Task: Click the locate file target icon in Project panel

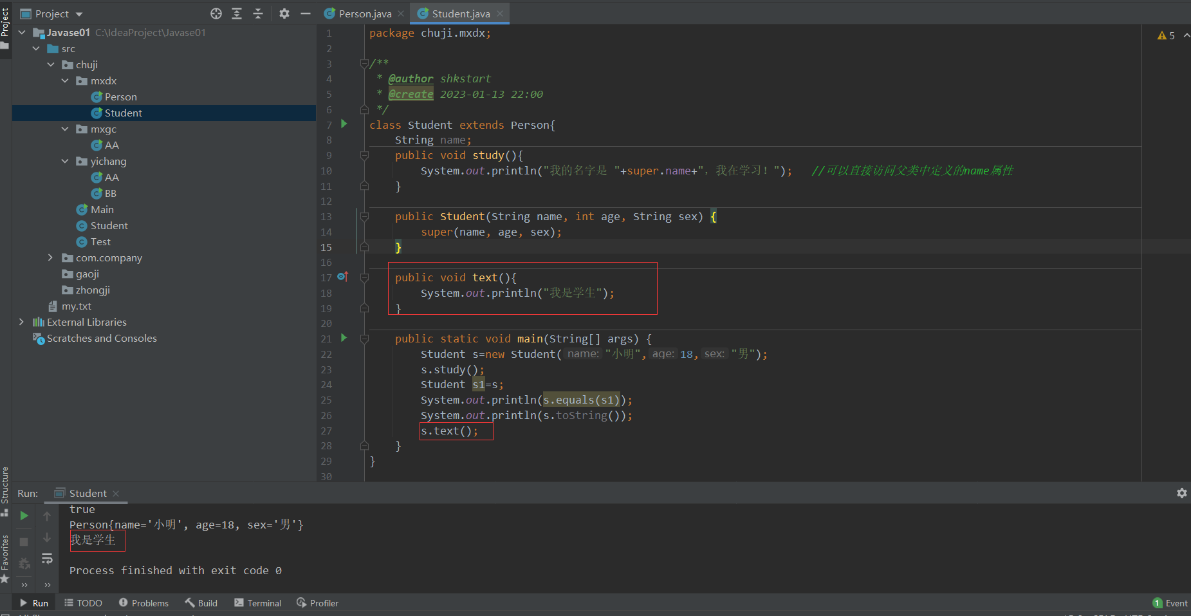Action: (x=216, y=14)
